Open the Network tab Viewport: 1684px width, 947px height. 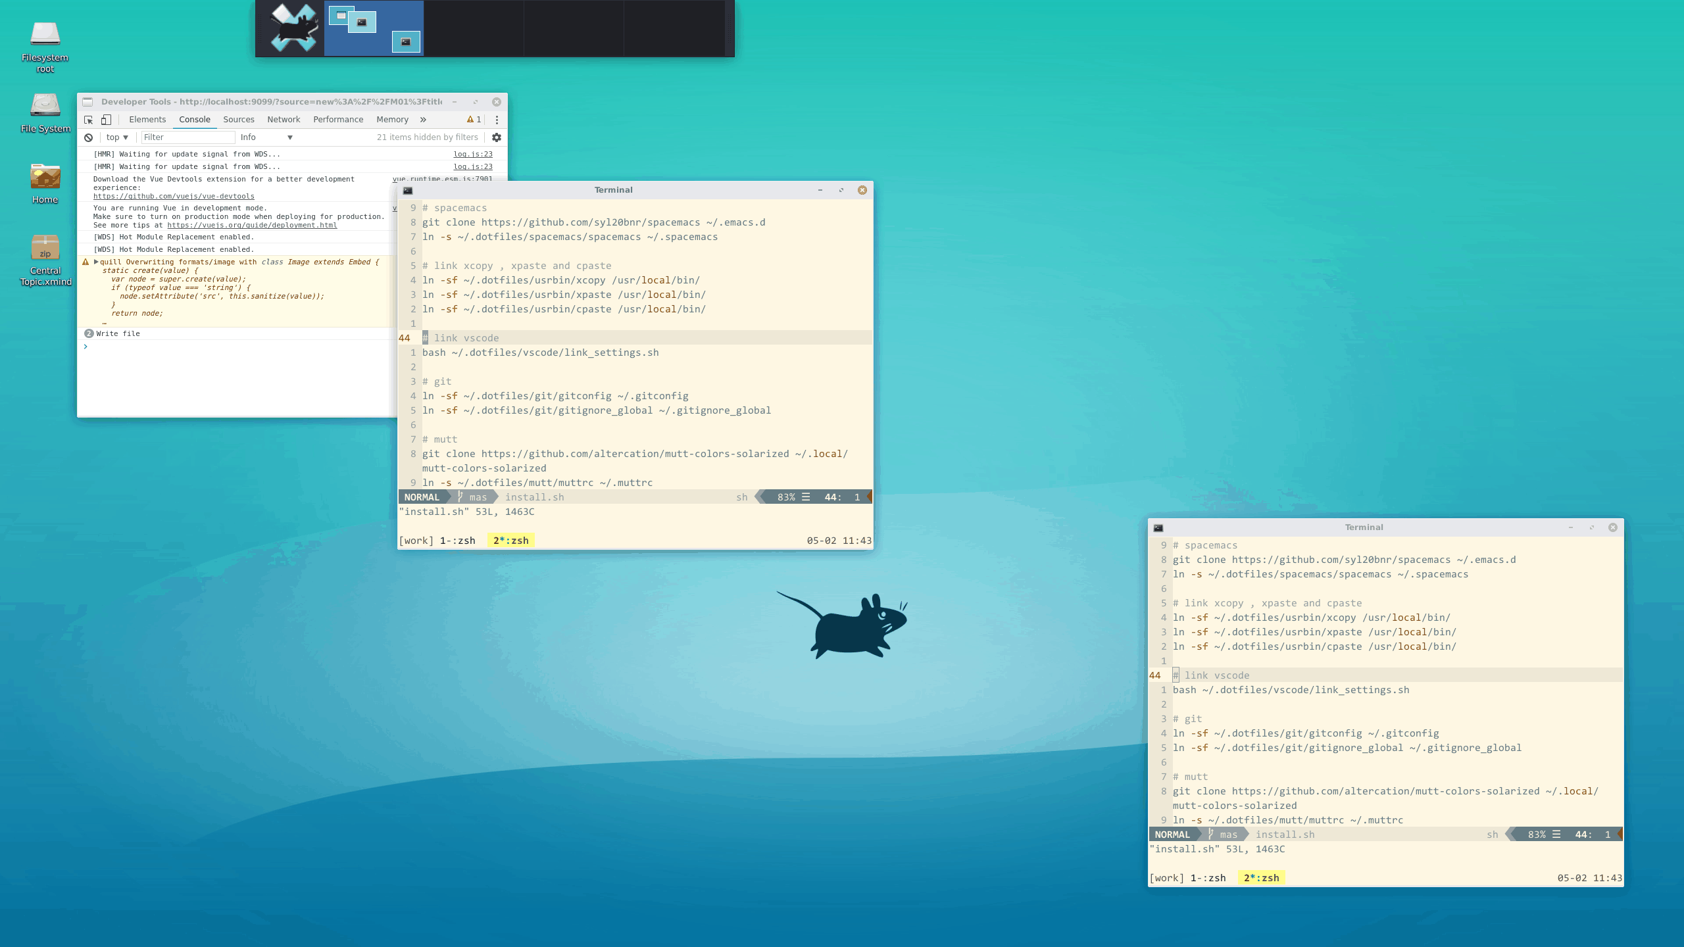(284, 120)
